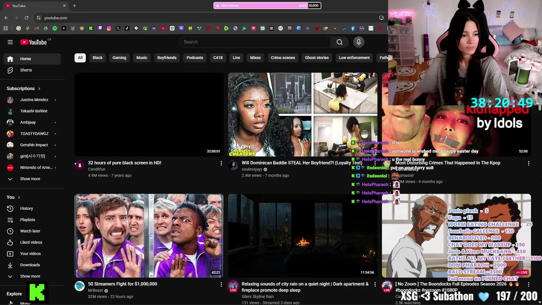The height and width of the screenshot is (305, 542).
Task: Open the red YouTube bookmark
Action: (163, 28)
